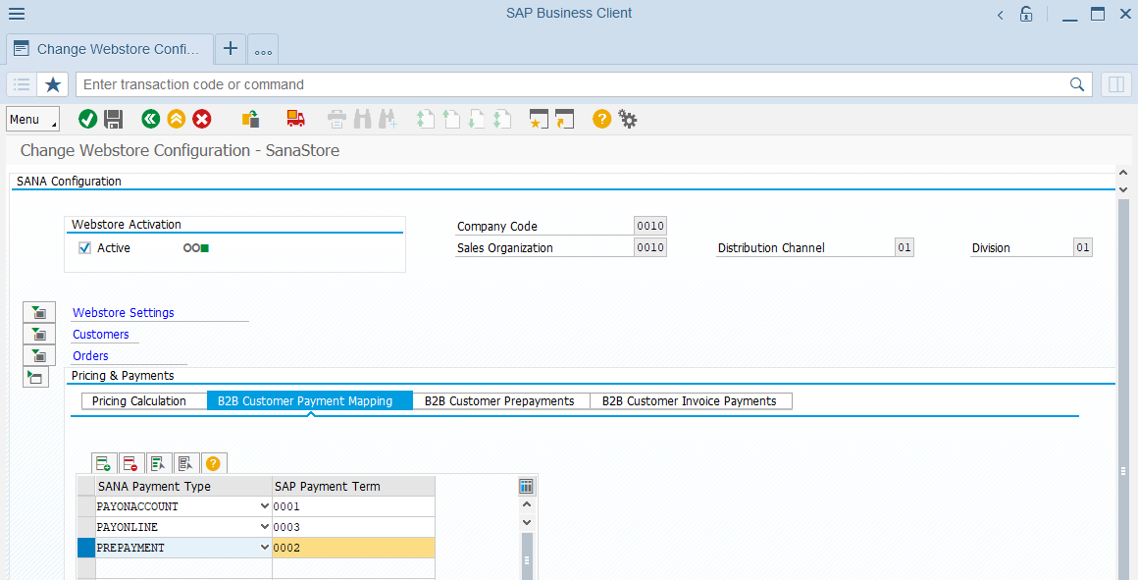Delete row with the table remove icon
This screenshot has width=1138, height=580.
(130, 463)
